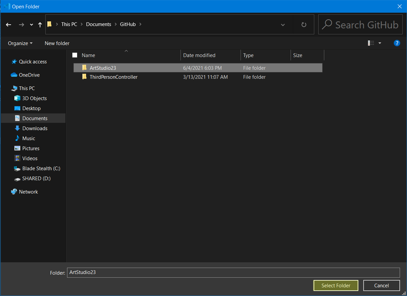This screenshot has width=407, height=296.
Task: Confirm with Select Folder button
Action: [336, 285]
